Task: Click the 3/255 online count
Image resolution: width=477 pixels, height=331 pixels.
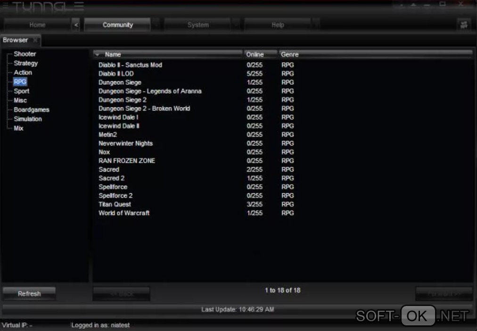Action: [255, 205]
